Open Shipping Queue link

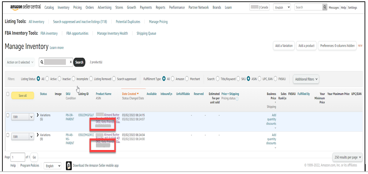tap(146, 33)
